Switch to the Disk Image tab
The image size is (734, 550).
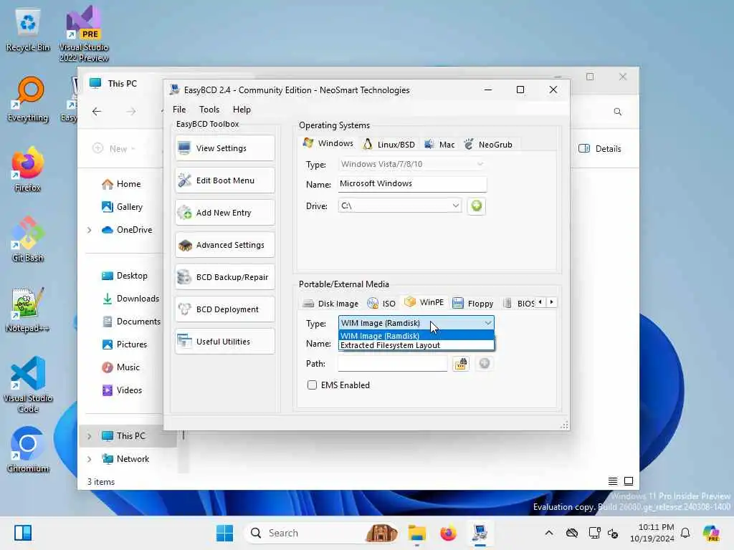click(x=330, y=304)
